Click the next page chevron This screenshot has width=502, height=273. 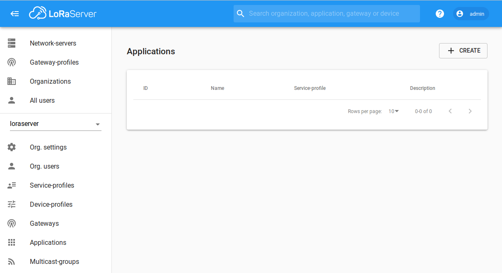(470, 111)
